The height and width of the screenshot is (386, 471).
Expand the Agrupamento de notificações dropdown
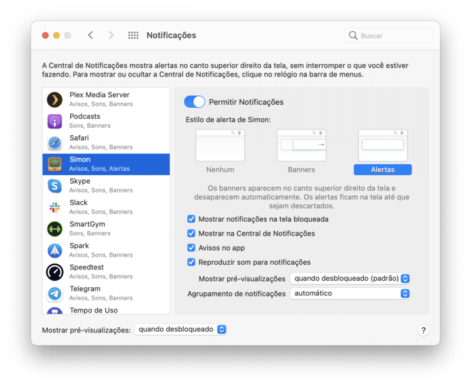[350, 293]
